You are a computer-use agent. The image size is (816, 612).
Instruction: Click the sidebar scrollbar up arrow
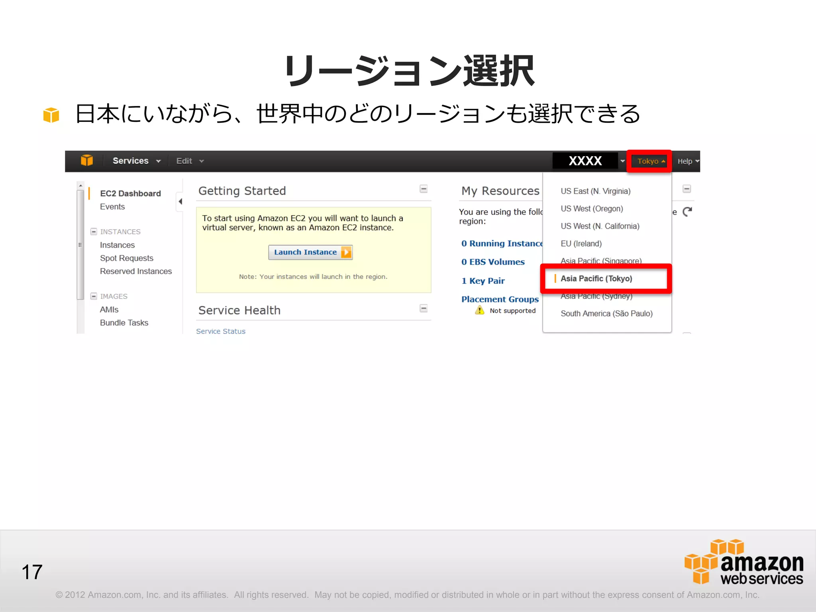[x=80, y=186]
